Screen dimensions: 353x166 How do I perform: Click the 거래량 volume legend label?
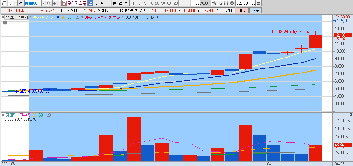pos(11,115)
